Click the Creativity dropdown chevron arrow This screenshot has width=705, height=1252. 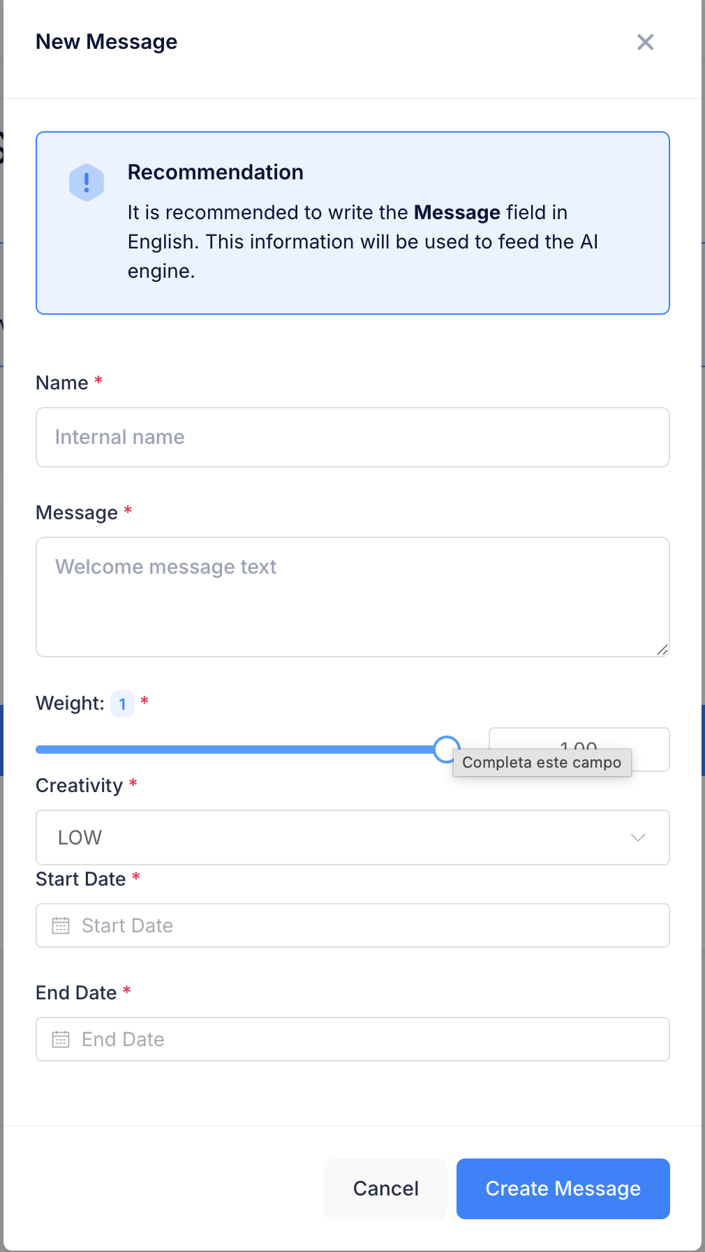pyautogui.click(x=637, y=837)
